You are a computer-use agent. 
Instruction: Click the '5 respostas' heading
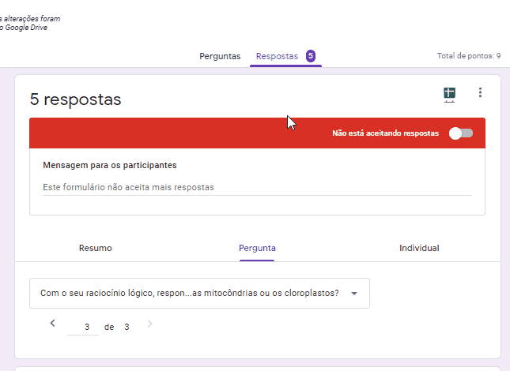(76, 99)
